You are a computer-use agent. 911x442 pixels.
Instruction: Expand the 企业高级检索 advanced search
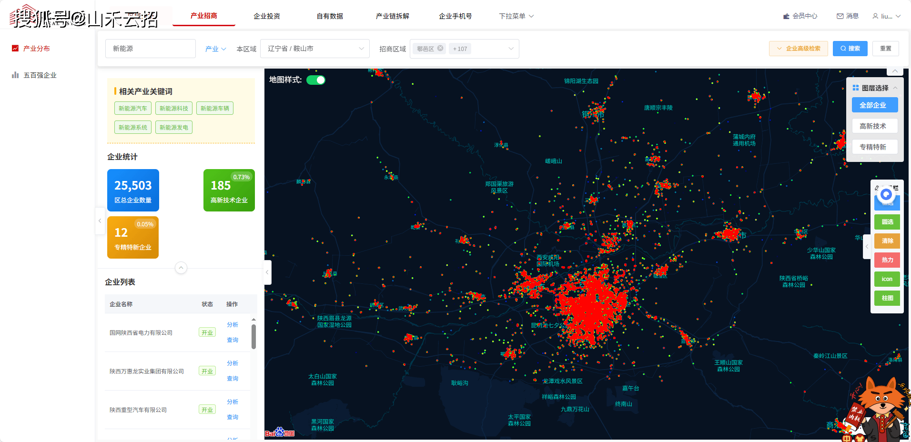point(798,49)
